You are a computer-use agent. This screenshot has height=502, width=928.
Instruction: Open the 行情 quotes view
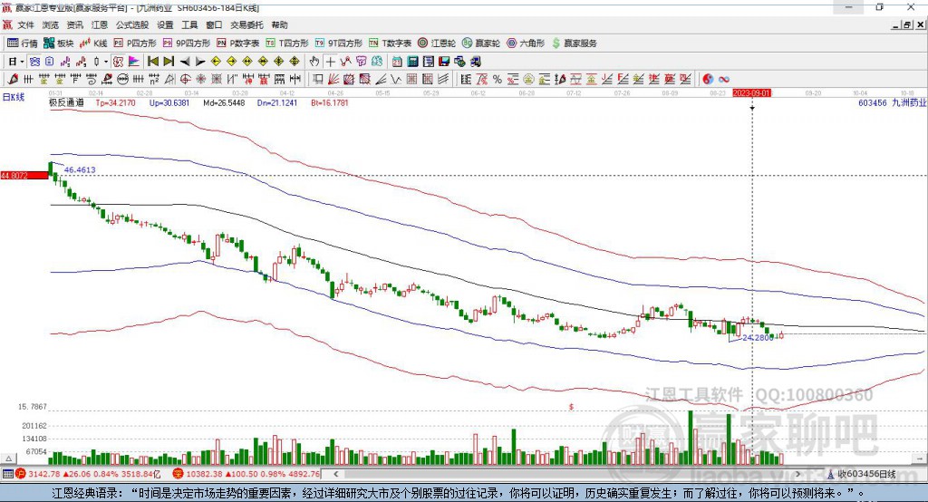pos(22,43)
